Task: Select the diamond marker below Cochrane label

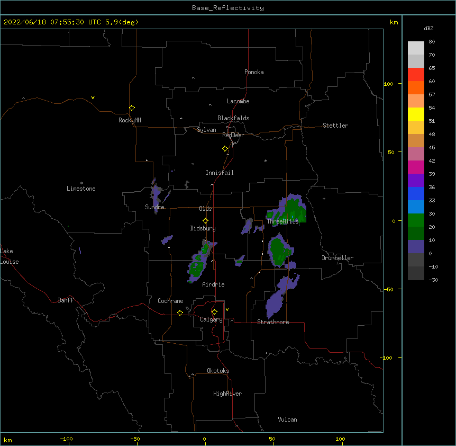Action: (180, 313)
